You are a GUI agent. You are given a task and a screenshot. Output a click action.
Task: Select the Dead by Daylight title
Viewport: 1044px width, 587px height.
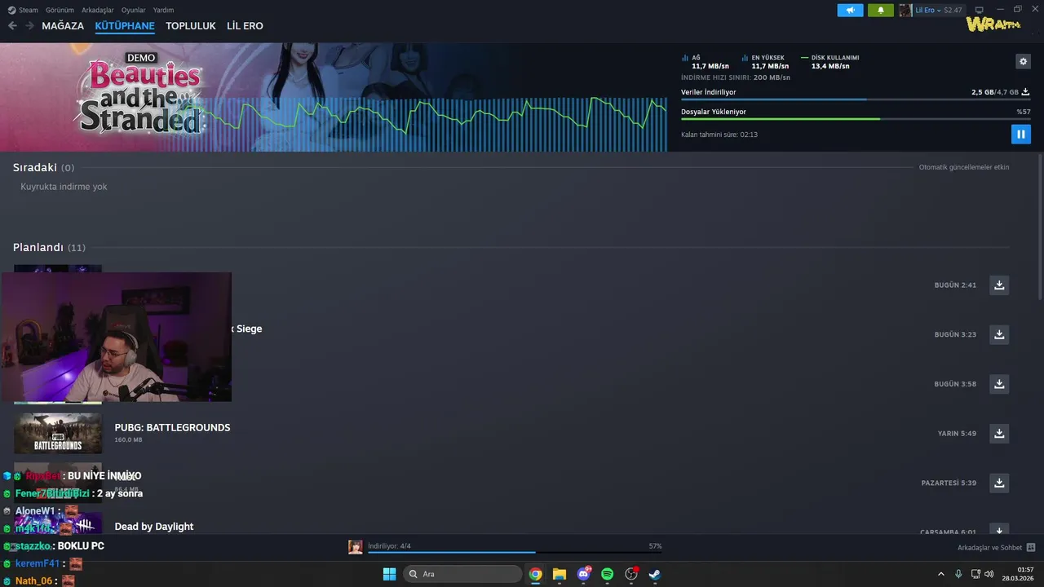pos(154,527)
